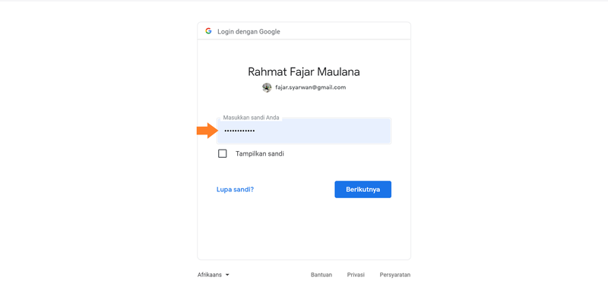Tick the Tampilkan sandi checkbox
This screenshot has height=290, width=608.
pyautogui.click(x=223, y=153)
